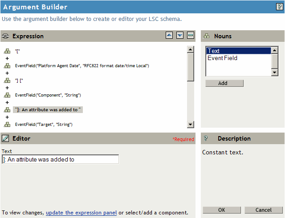Click node icon beside Component EventField

7,95
